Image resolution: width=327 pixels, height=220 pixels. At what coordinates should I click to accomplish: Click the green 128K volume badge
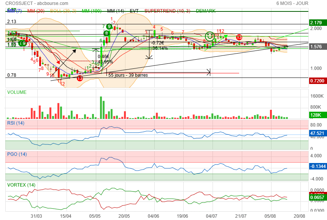(317, 115)
